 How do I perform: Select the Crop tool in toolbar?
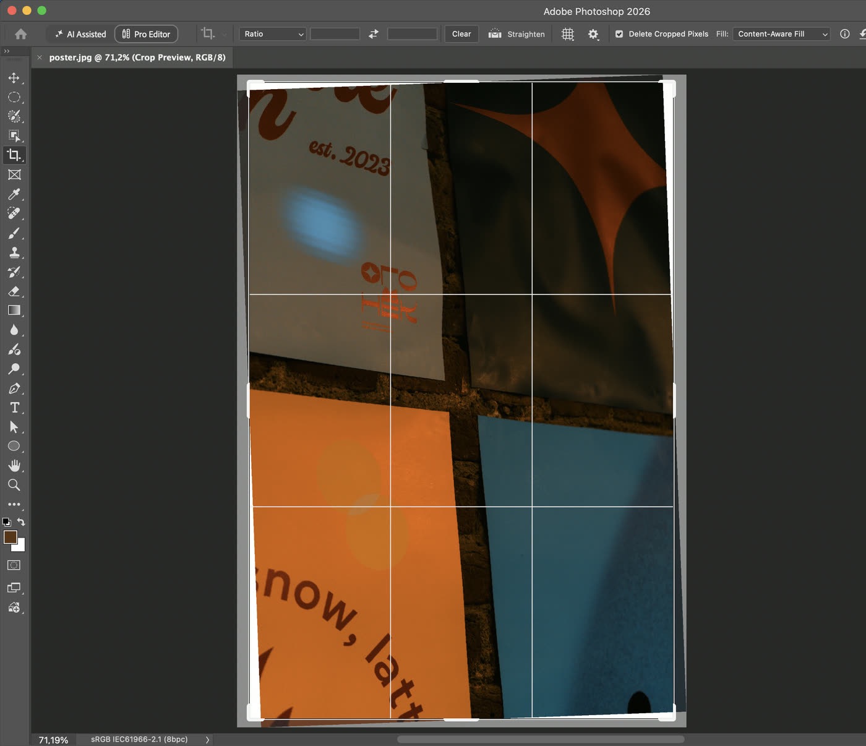pyautogui.click(x=14, y=155)
